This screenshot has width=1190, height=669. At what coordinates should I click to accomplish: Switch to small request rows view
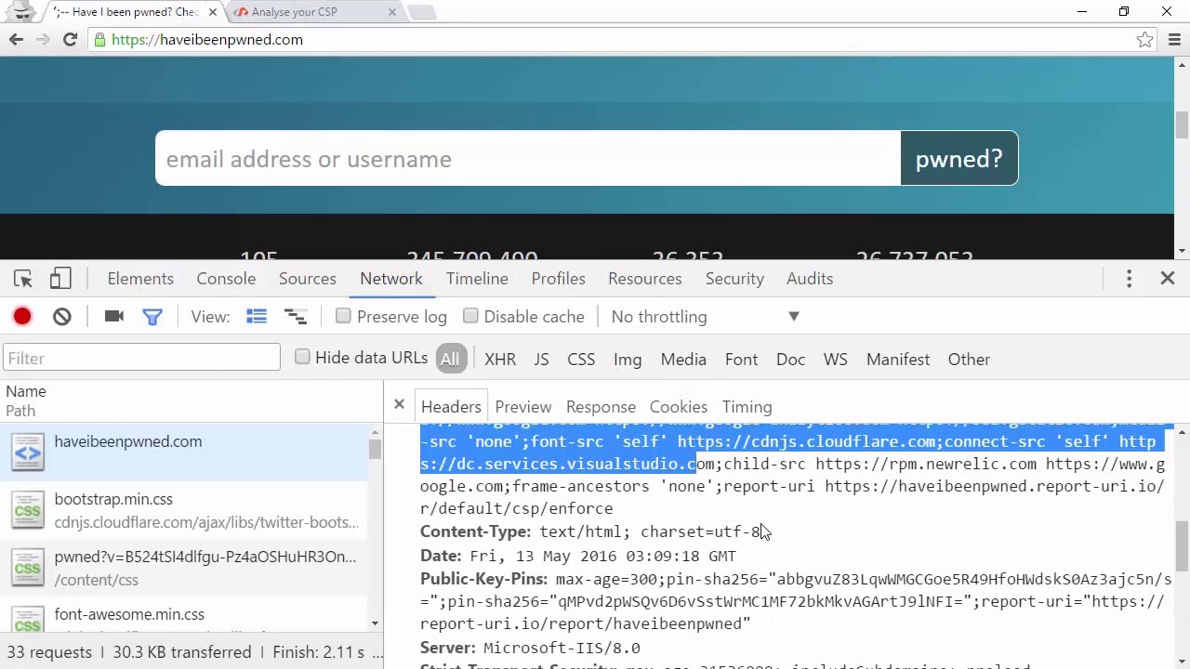(x=296, y=317)
